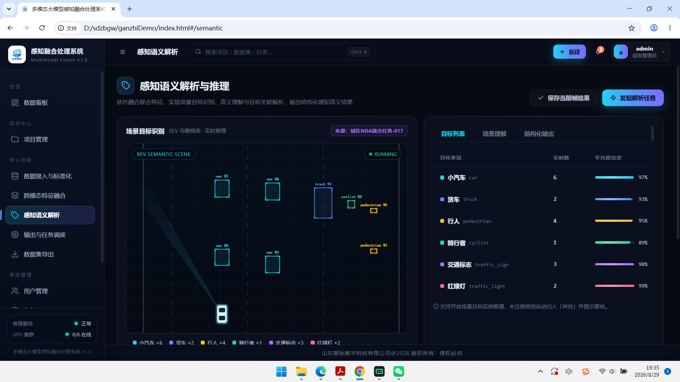Click the car 97 bounding box
The image size is (680, 382).
click(x=222, y=189)
